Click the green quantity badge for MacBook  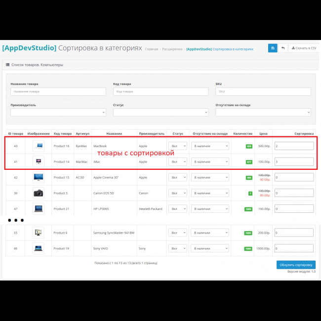[x=249, y=146]
